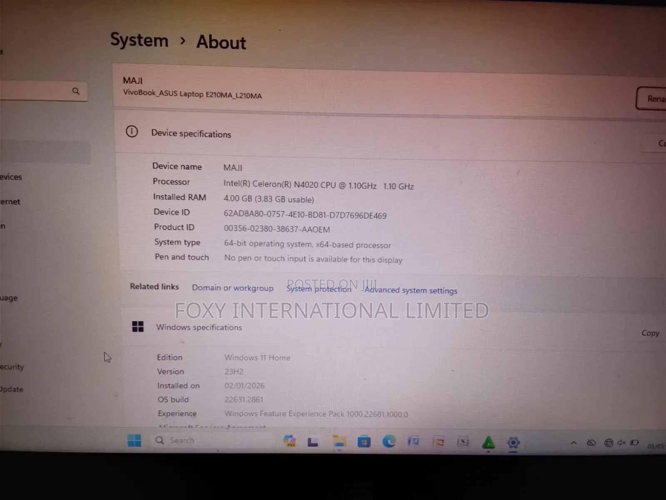This screenshot has width=666, height=500.
Task: Open network globe tray icon
Action: (609, 443)
